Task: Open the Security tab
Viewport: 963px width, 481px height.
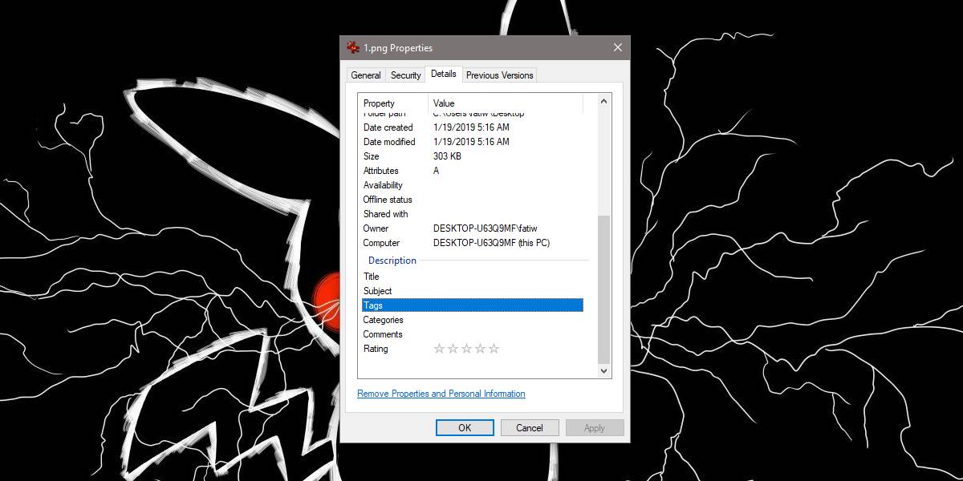Action: tap(405, 75)
